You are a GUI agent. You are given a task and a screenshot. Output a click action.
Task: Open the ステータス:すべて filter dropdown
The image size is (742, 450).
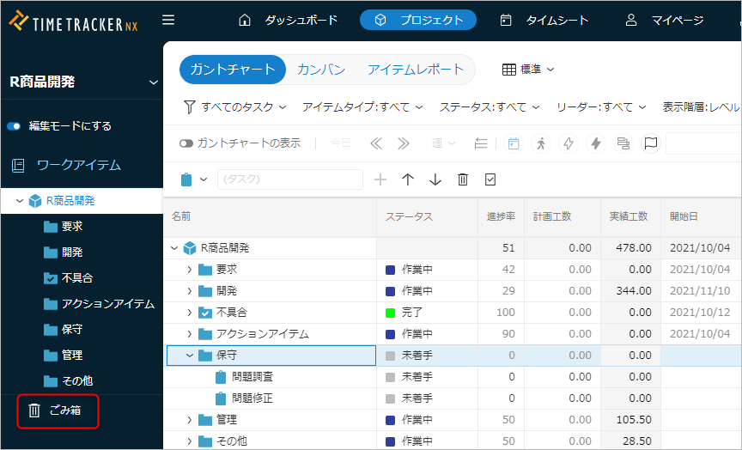(x=490, y=107)
